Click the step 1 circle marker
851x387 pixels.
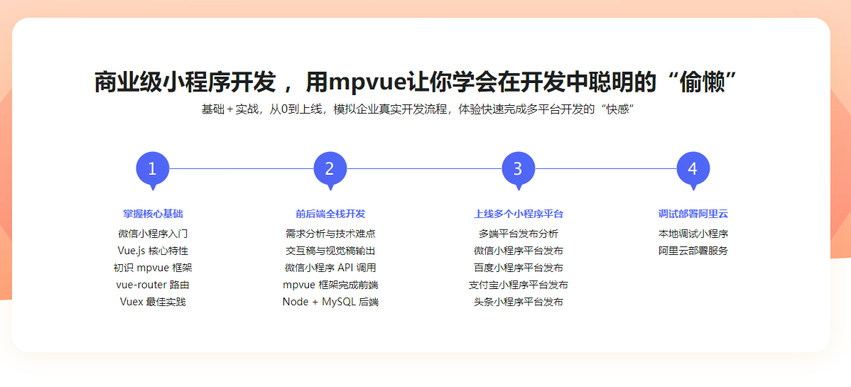tap(153, 169)
